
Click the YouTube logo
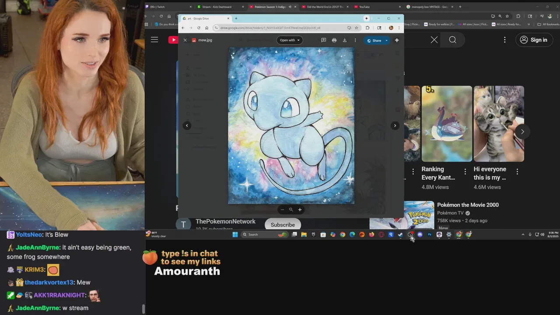[x=173, y=40]
